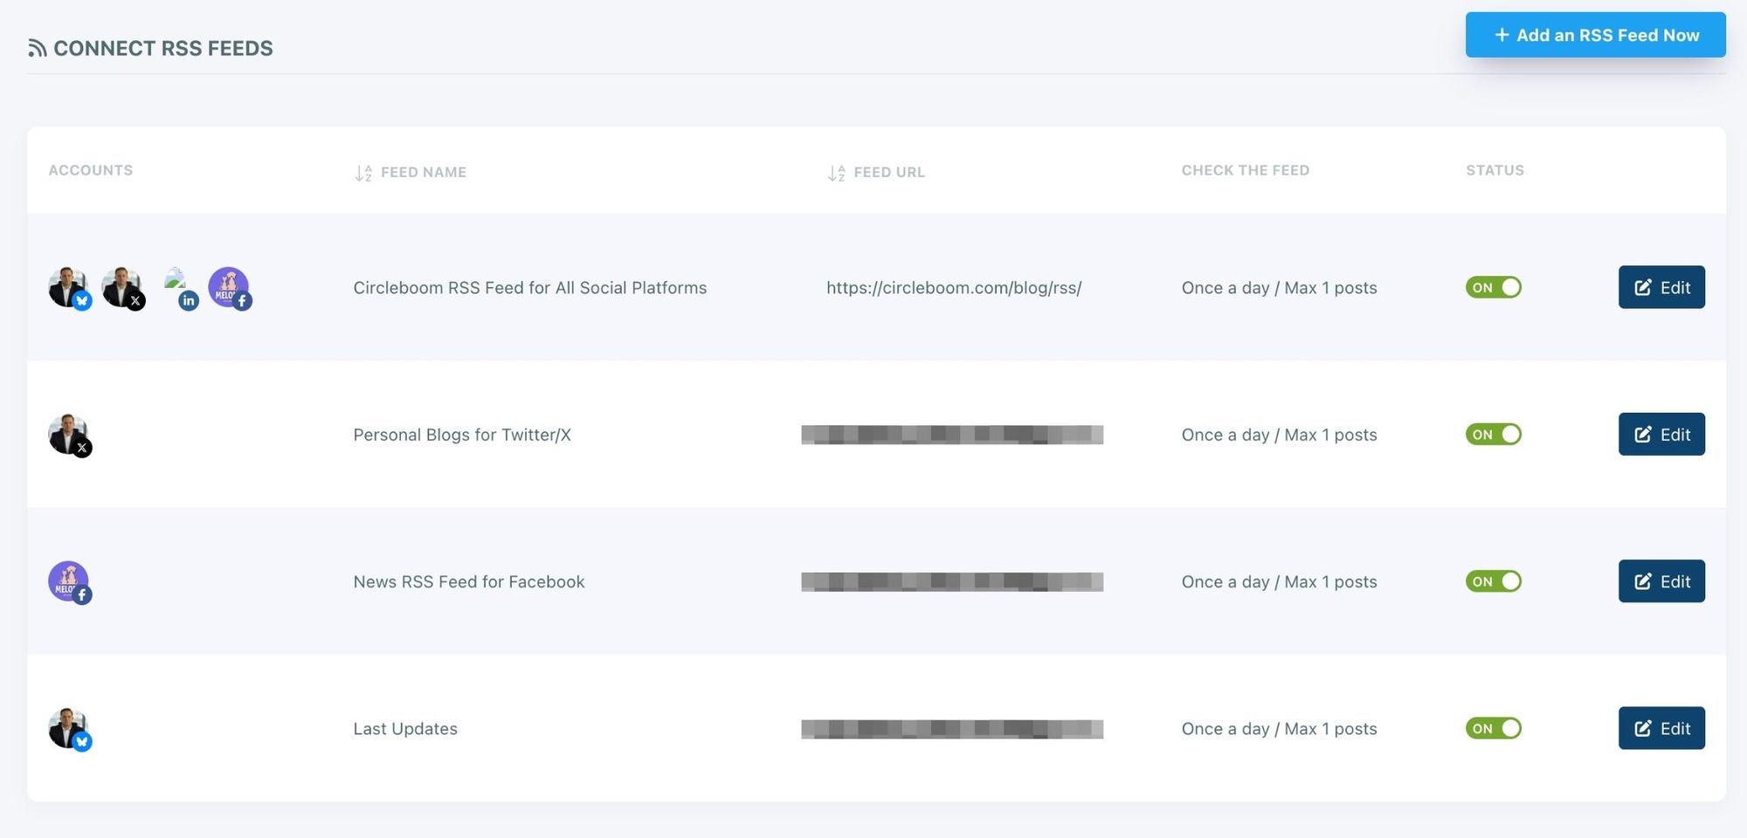Click the MELO Facebook avatar in the first row
Viewport: 1747px width, 838px height.
[230, 286]
